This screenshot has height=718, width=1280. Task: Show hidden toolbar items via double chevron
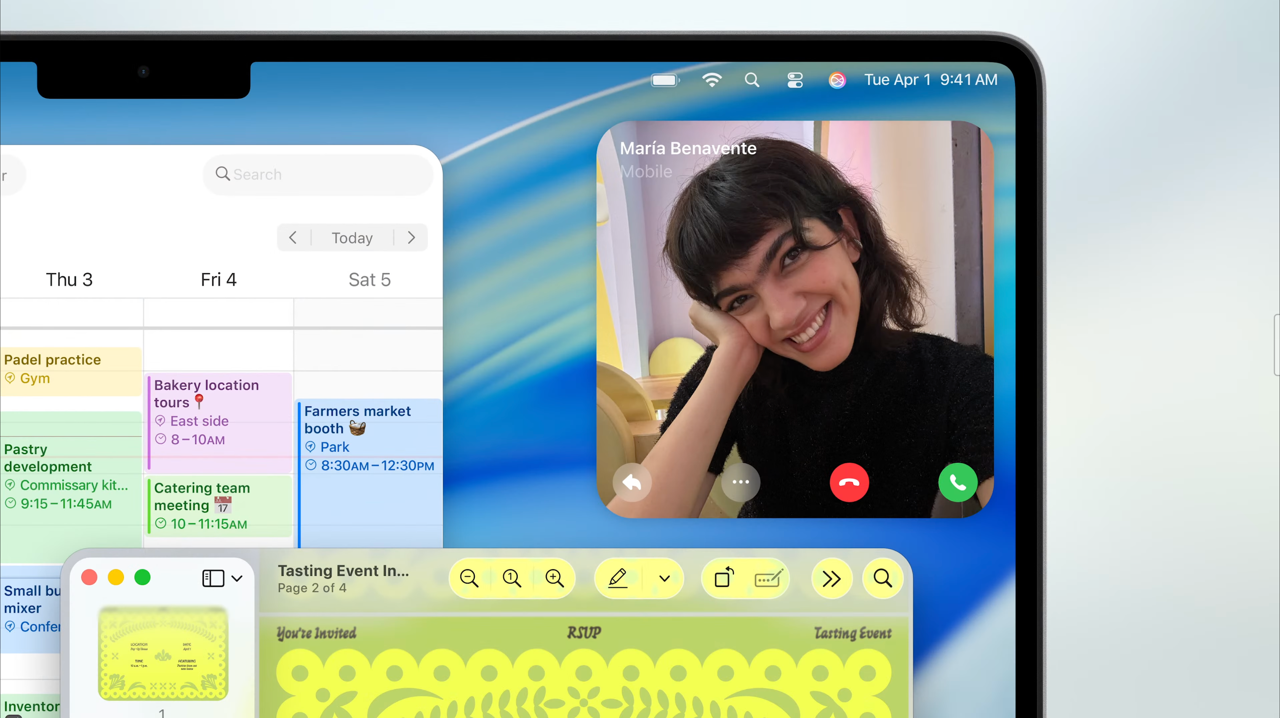click(x=831, y=579)
